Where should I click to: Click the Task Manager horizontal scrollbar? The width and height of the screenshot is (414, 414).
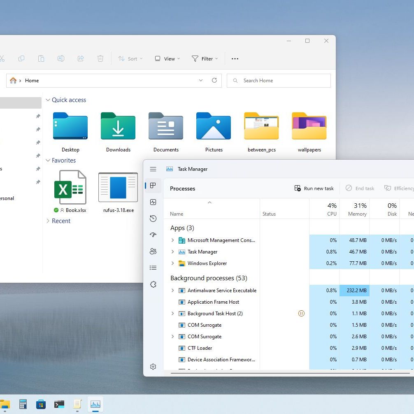(x=290, y=373)
